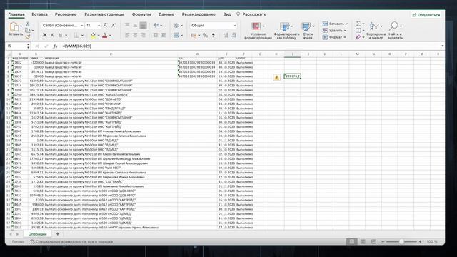Toggle bold (Ж) formatting
457x257 pixels.
coord(44,35)
